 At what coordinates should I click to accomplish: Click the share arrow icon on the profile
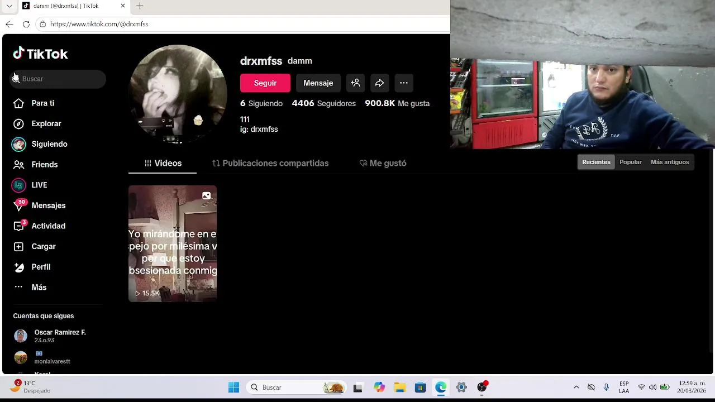click(379, 83)
